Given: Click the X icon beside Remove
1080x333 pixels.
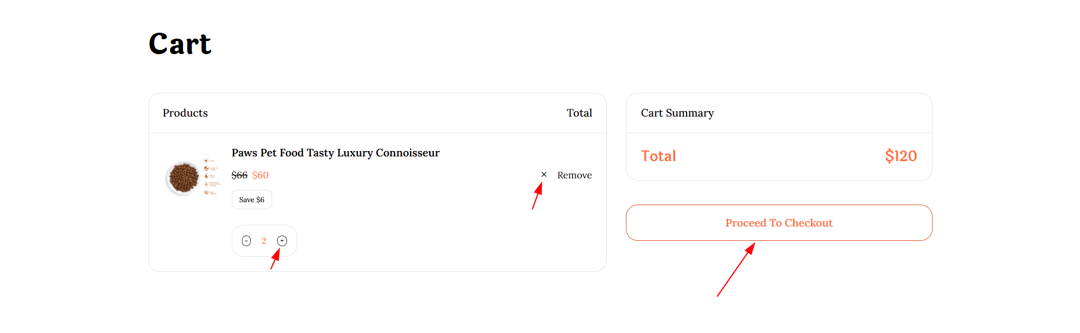Looking at the screenshot, I should coord(544,174).
